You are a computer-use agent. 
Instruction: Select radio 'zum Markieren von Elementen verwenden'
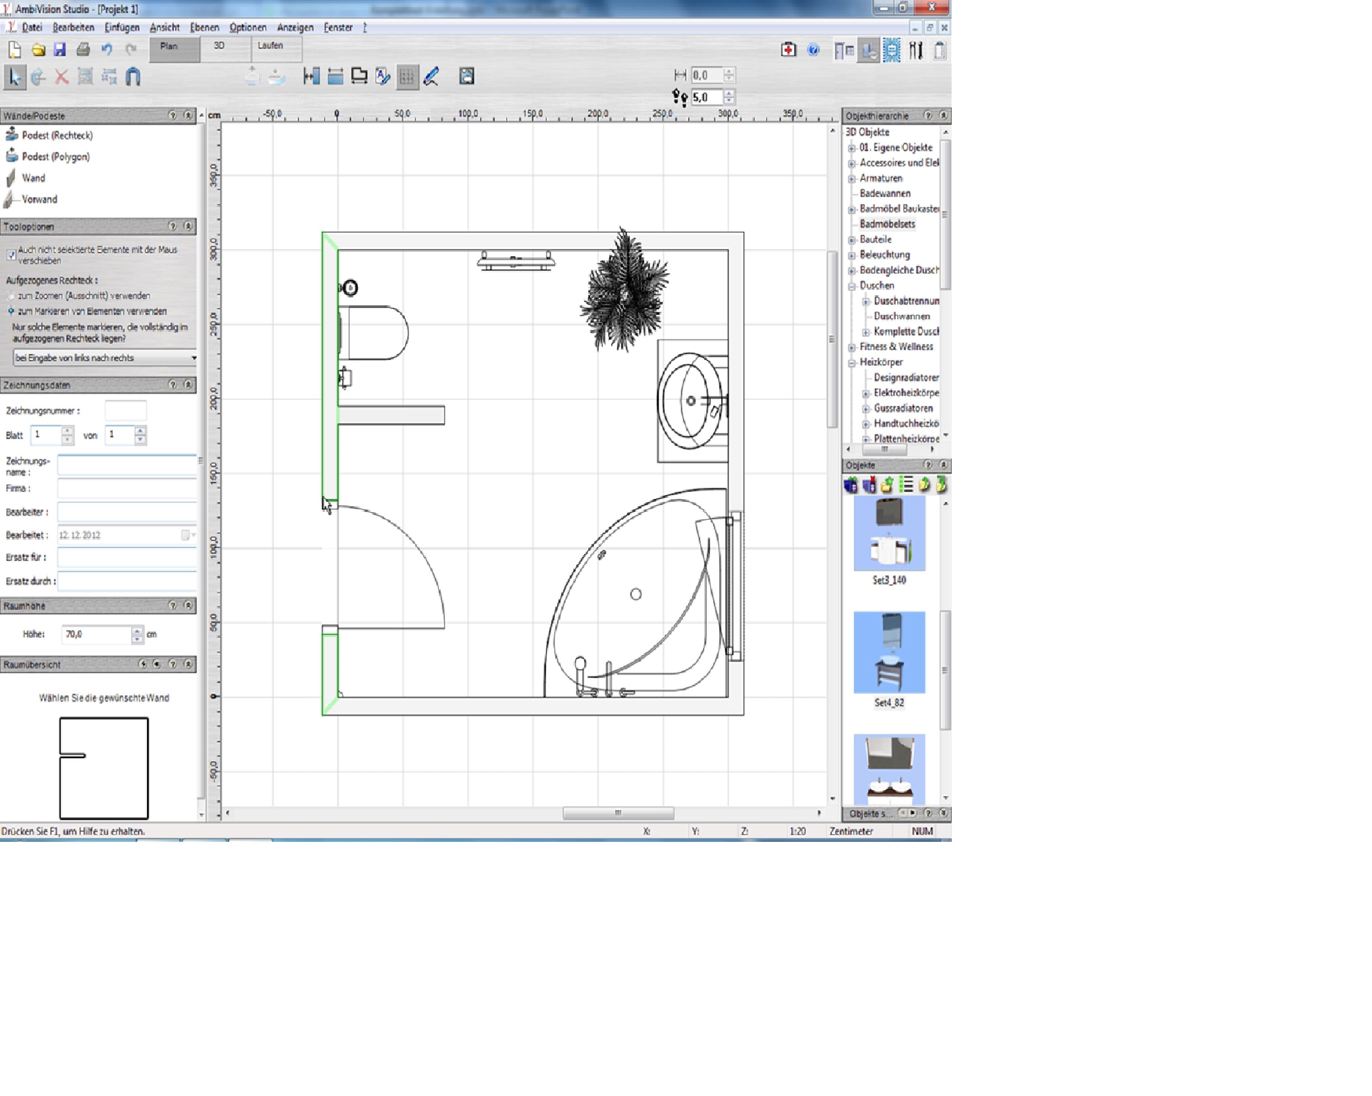click(11, 311)
